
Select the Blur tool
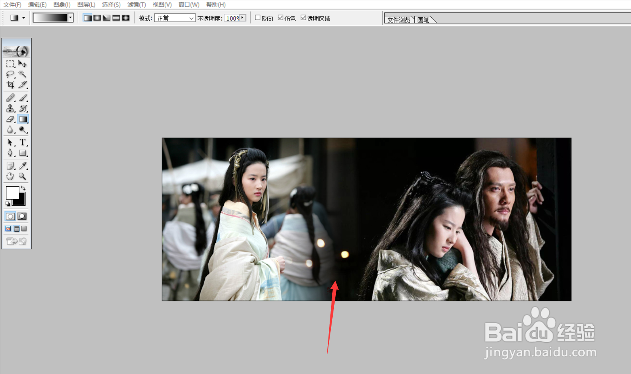pos(10,130)
